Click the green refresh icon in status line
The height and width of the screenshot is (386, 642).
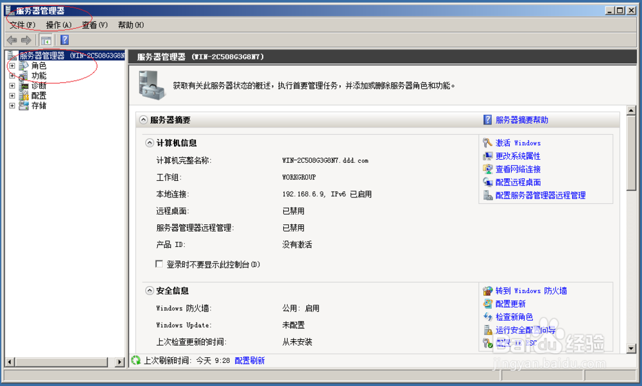(x=135, y=360)
